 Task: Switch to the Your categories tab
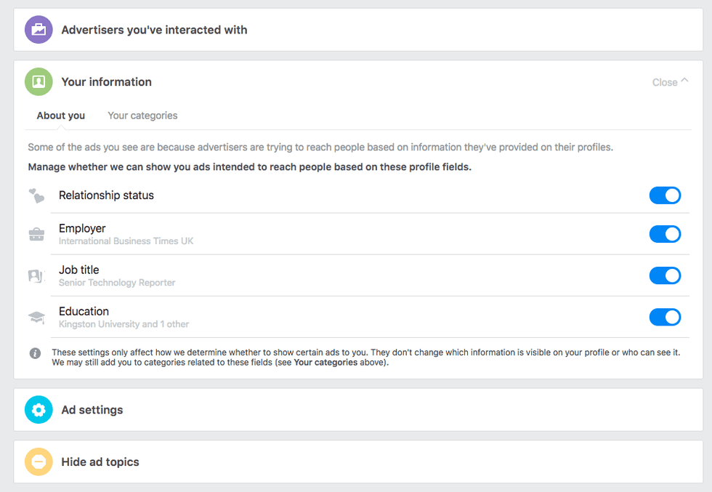click(x=142, y=116)
